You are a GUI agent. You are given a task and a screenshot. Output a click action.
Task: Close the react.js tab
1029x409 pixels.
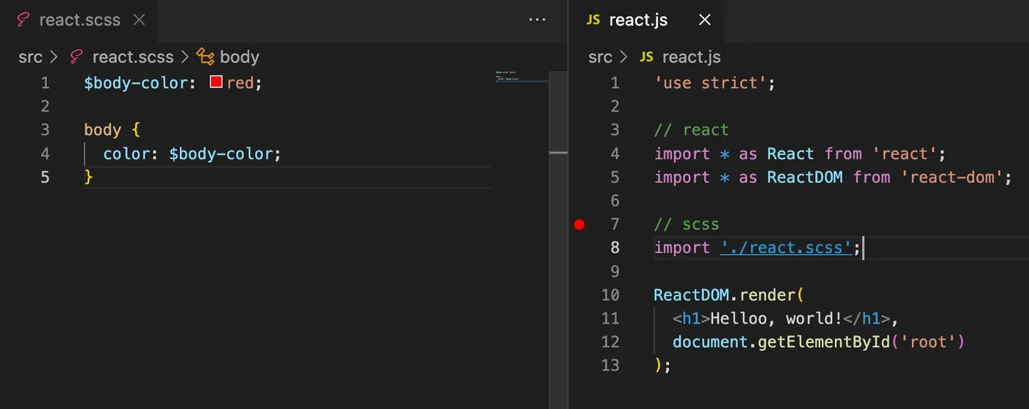pyautogui.click(x=704, y=20)
